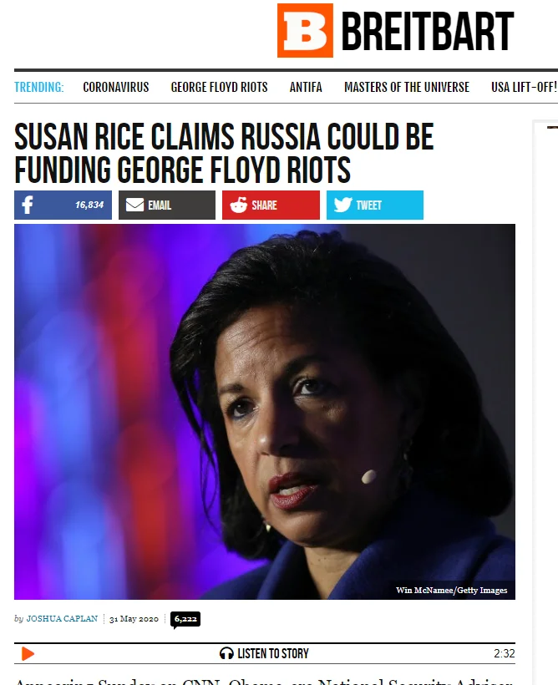Image resolution: width=558 pixels, height=685 pixels.
Task: Open Masters of the Universe section
Action: point(407,88)
